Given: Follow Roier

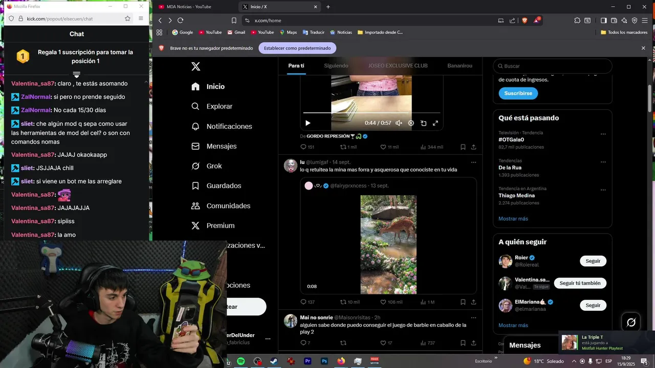Looking at the screenshot, I should (x=593, y=261).
